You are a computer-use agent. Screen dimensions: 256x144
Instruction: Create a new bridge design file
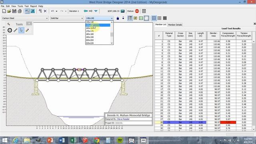coord(4,11)
